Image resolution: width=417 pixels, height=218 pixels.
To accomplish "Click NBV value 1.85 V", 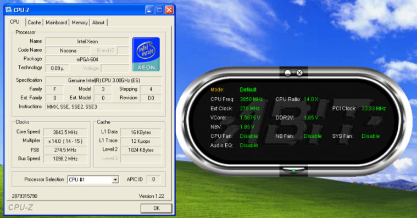I will point(247,127).
